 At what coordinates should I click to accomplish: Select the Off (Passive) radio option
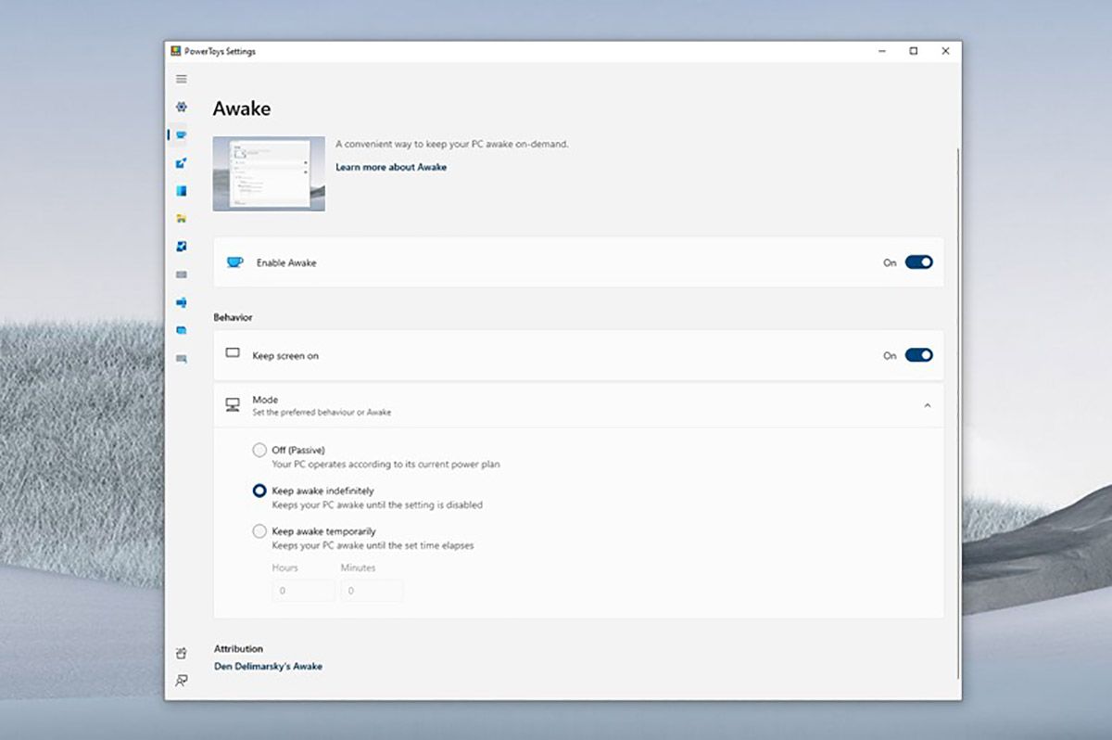259,451
